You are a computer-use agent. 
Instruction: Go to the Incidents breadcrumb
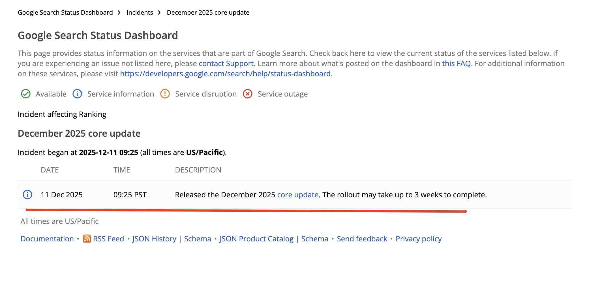coord(140,13)
